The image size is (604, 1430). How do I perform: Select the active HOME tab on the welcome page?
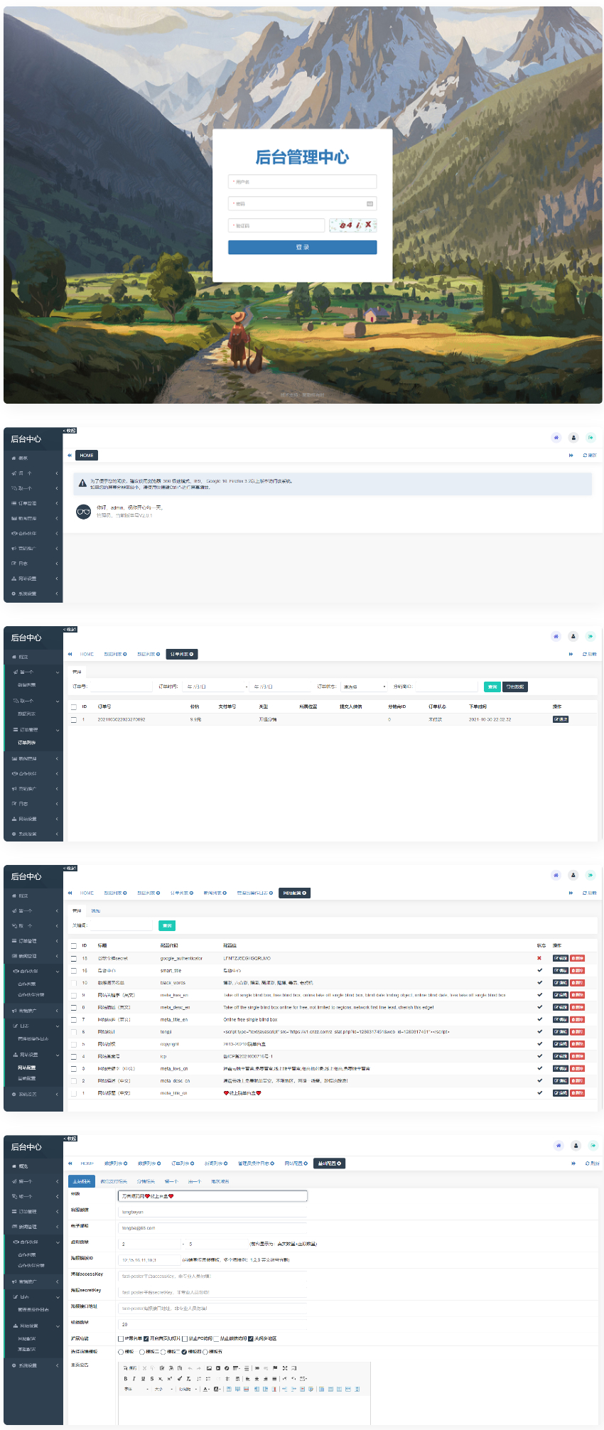coord(87,455)
